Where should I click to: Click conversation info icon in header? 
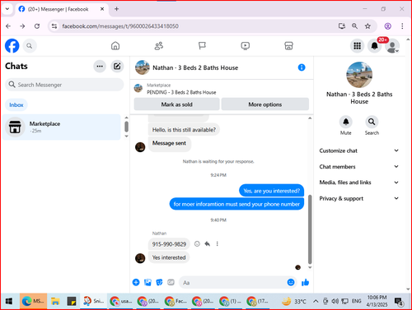[302, 67]
